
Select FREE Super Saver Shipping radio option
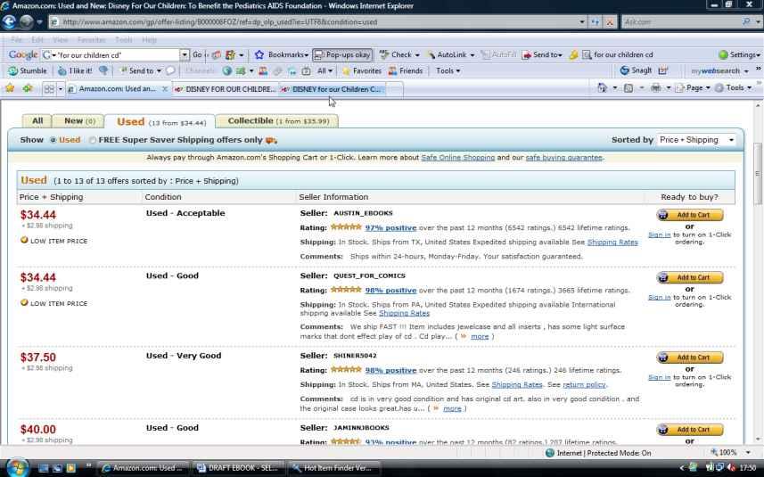pos(93,140)
